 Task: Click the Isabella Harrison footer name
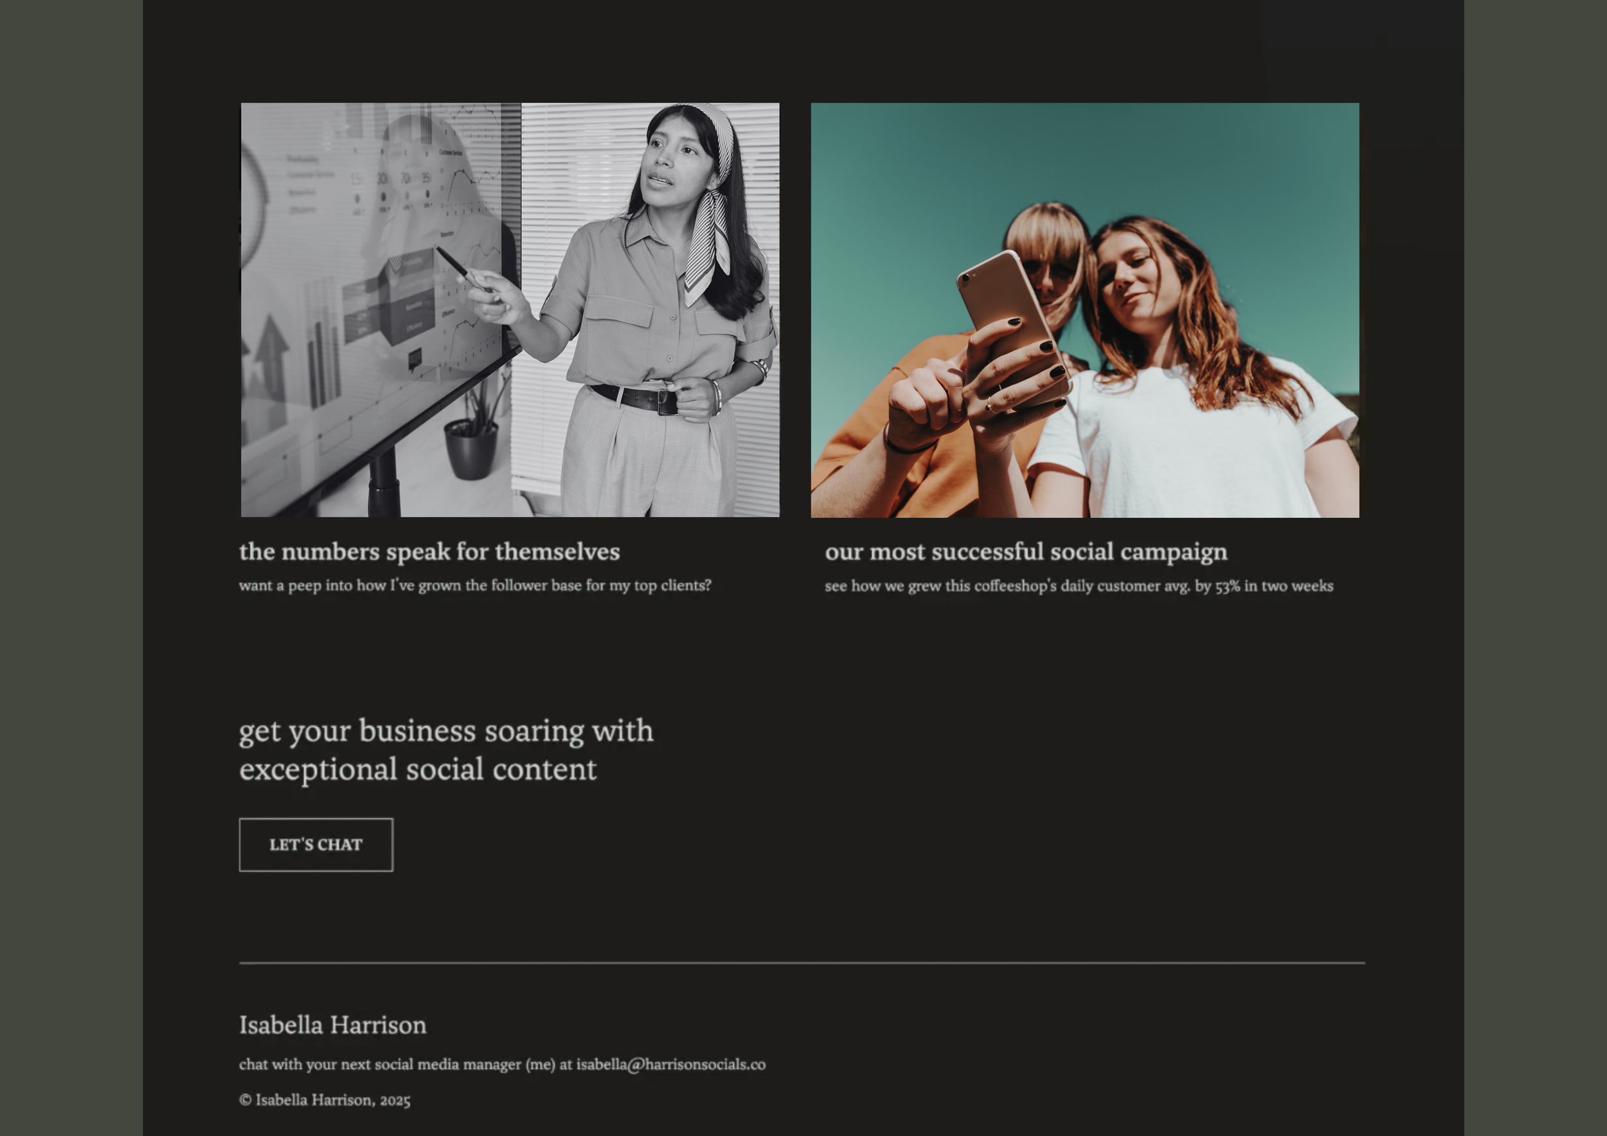(x=332, y=1025)
